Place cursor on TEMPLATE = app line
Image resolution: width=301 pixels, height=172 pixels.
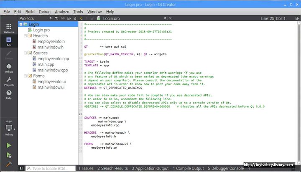[x=97, y=66]
